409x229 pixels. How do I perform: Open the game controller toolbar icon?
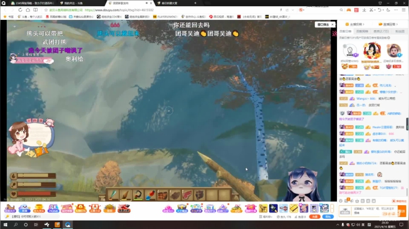coord(349,10)
